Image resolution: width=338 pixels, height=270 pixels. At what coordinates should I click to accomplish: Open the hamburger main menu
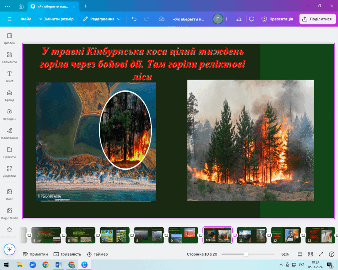(x=9, y=19)
